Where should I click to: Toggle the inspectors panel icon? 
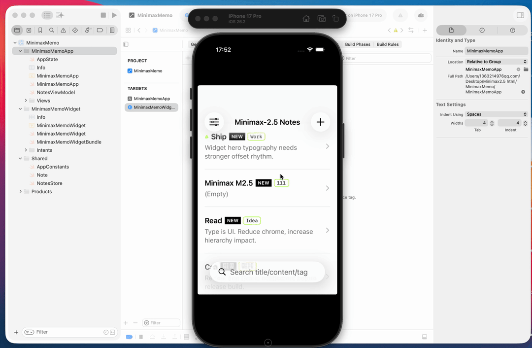point(520,15)
